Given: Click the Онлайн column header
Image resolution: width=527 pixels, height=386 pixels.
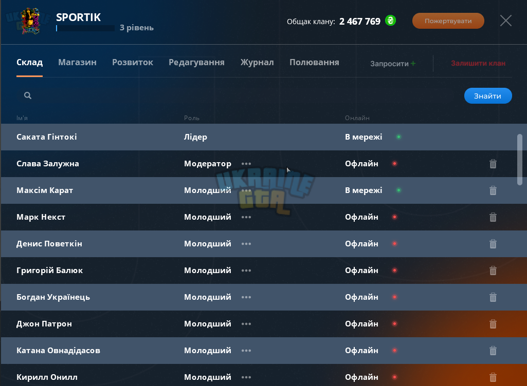Looking at the screenshot, I should (x=357, y=118).
